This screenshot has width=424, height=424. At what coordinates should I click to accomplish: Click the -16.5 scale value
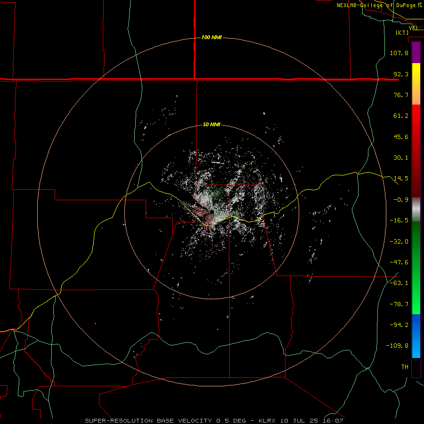point(399,220)
